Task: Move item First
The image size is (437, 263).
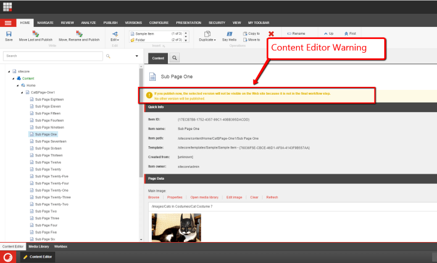Action: (x=350, y=34)
